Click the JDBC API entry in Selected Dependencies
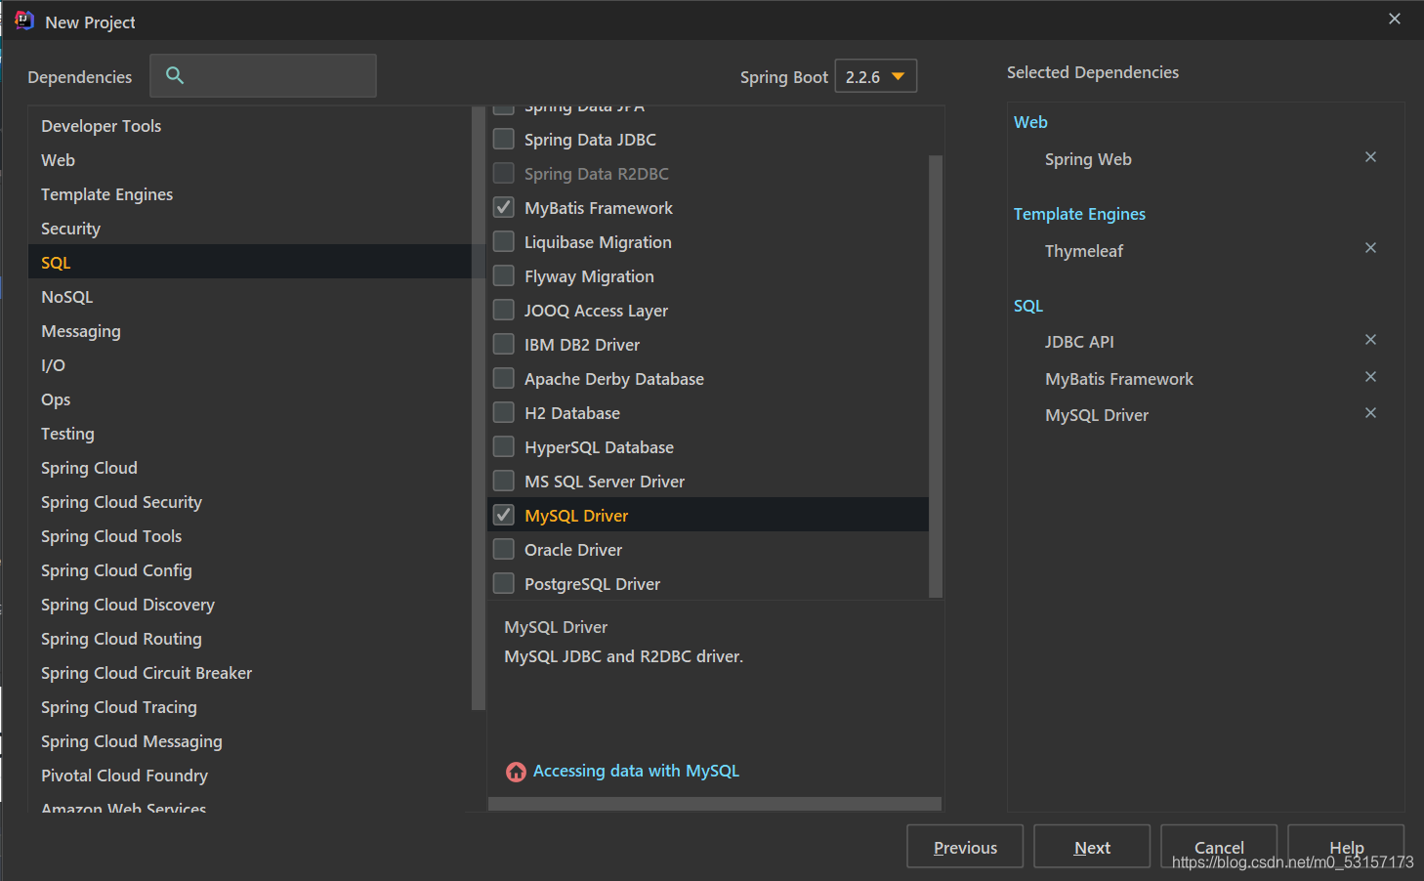1424x881 pixels. [1079, 342]
